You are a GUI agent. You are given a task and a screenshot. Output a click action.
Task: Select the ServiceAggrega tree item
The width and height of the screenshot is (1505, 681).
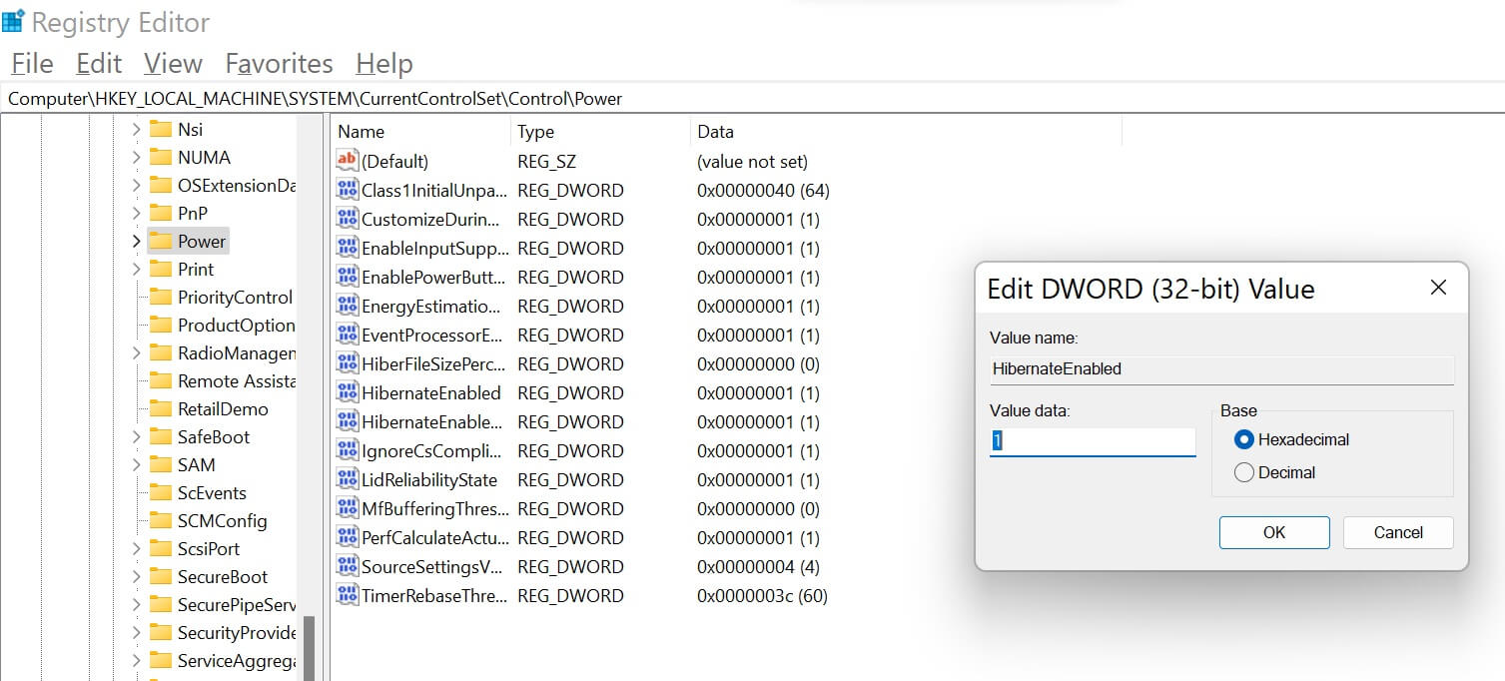coord(237,660)
